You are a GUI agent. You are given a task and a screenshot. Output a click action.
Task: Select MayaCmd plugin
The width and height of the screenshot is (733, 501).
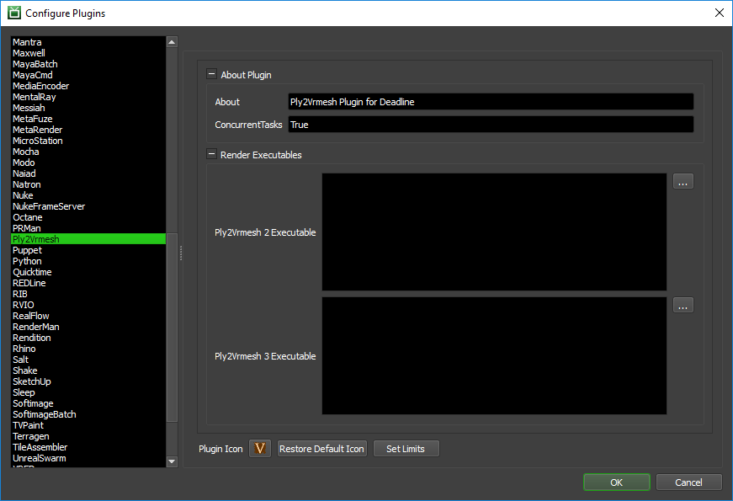coord(88,75)
